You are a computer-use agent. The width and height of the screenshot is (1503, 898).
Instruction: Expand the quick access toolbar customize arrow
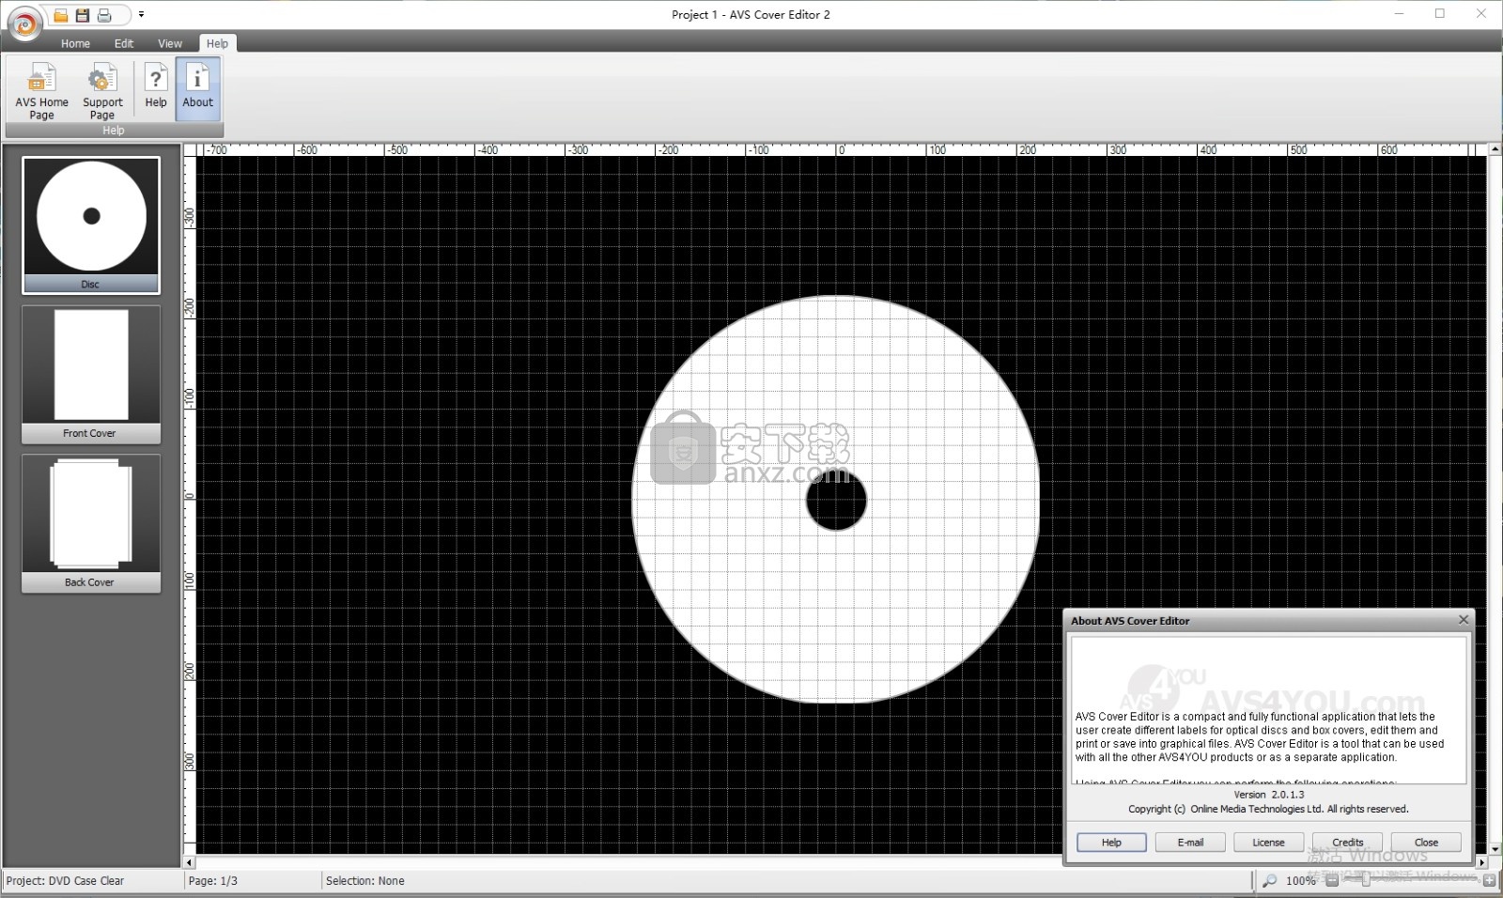tap(141, 15)
